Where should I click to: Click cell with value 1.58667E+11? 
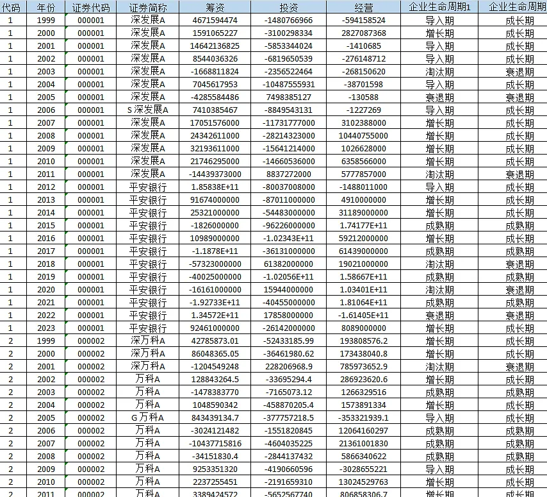pyautogui.click(x=364, y=276)
